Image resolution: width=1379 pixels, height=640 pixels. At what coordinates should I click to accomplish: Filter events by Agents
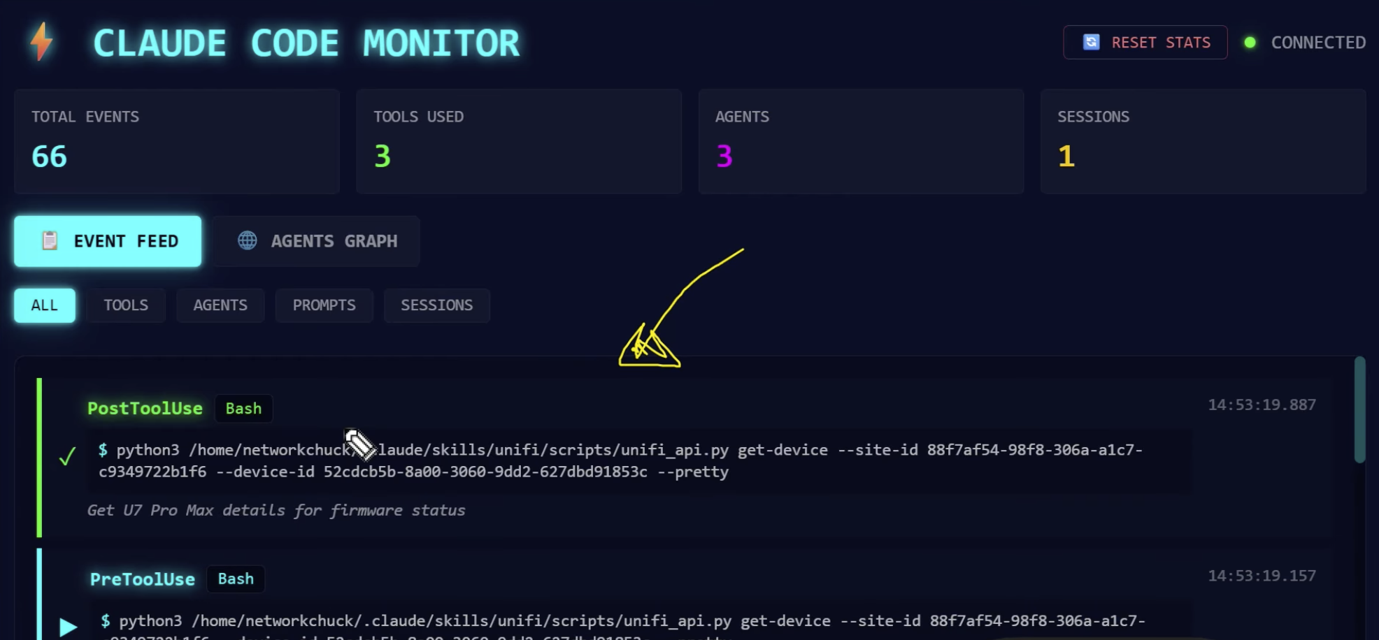220,305
